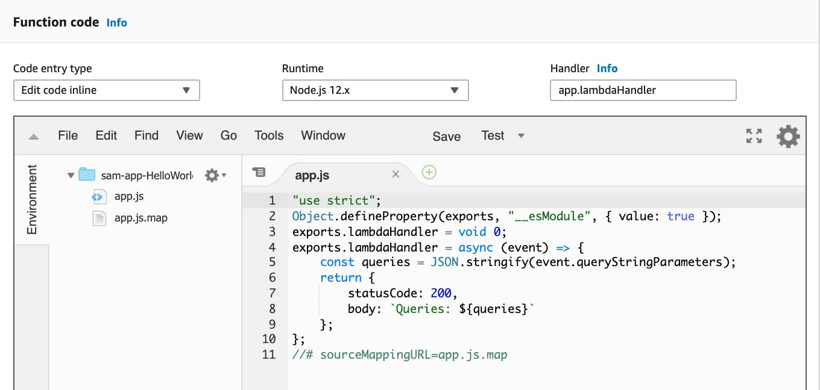Viewport: 820px width, 390px height.
Task: Open the Info link next to Handler
Action: coord(607,68)
